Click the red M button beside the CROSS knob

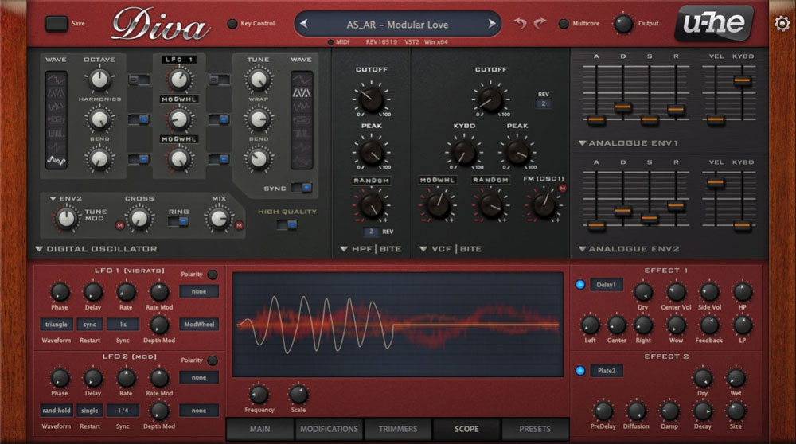pyautogui.click(x=120, y=225)
